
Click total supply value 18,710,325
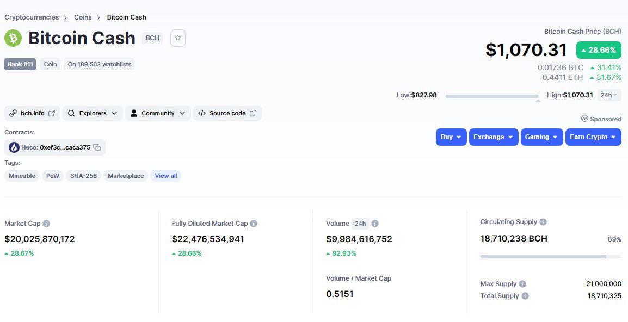click(x=605, y=296)
